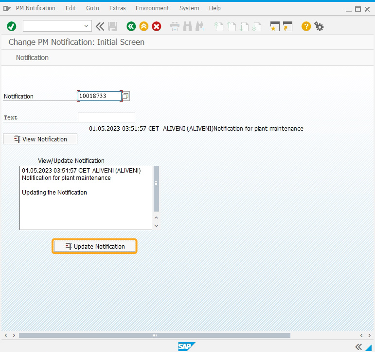Open the Edit menu
This screenshot has height=352, width=375.
(71, 8)
